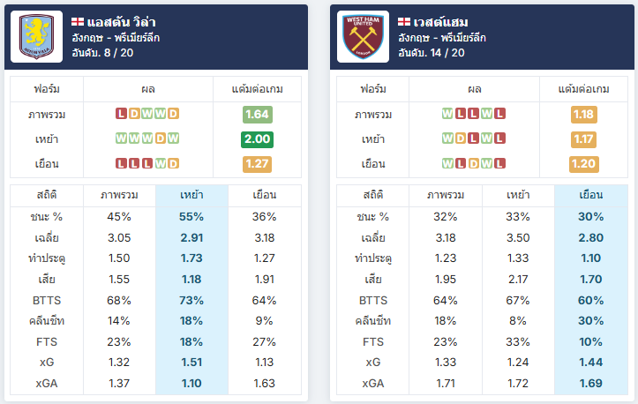Select the 1.64 points-per-game badge
Image resolution: width=638 pixels, height=404 pixels.
click(x=257, y=115)
